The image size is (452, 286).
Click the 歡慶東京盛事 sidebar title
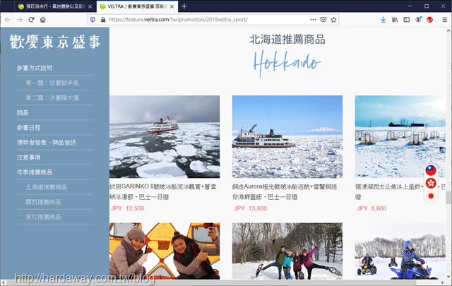(55, 42)
